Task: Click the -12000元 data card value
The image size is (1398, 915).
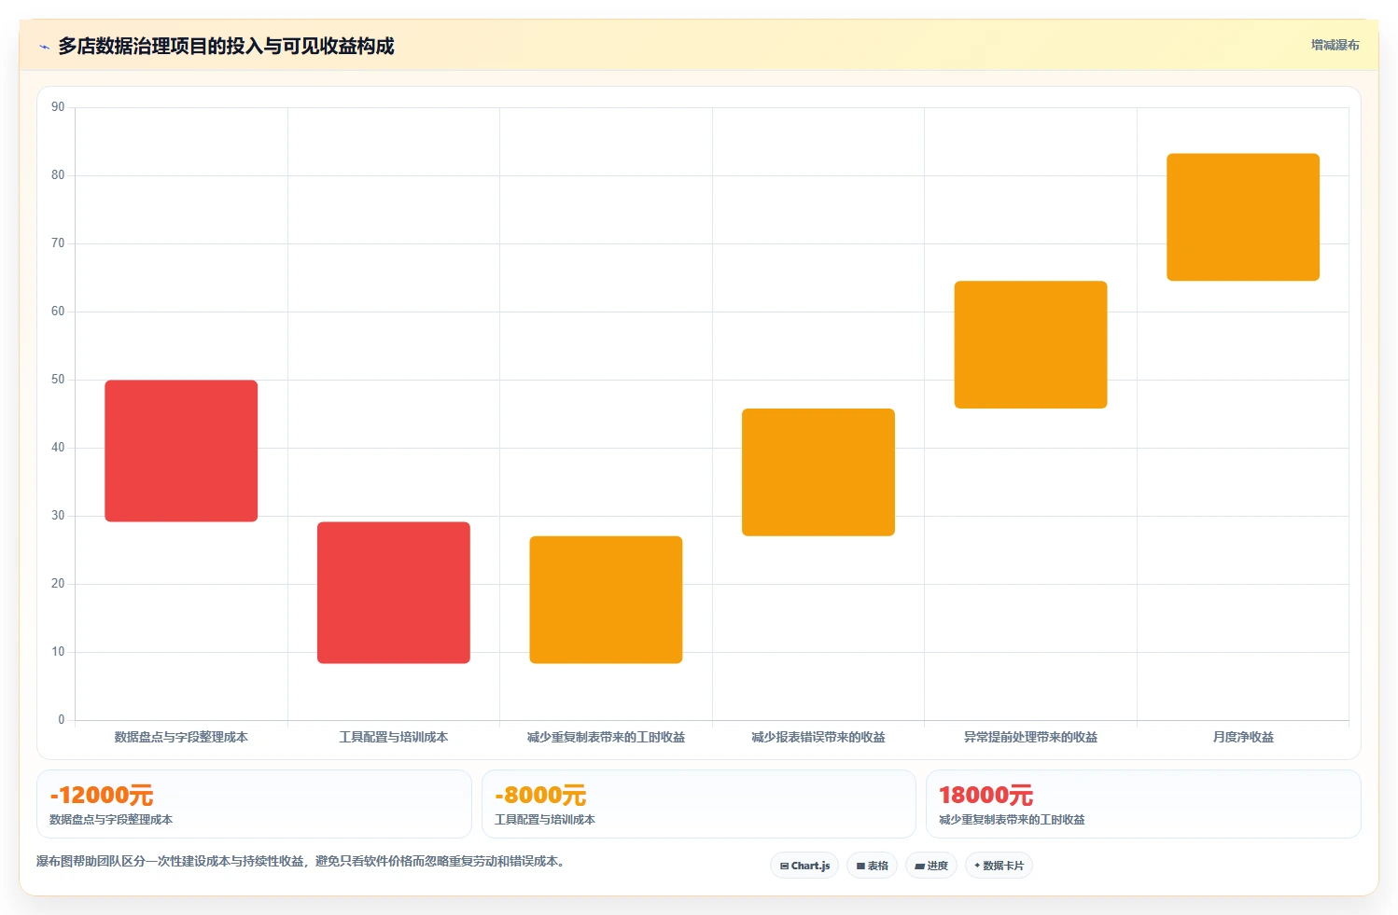Action: coord(102,796)
